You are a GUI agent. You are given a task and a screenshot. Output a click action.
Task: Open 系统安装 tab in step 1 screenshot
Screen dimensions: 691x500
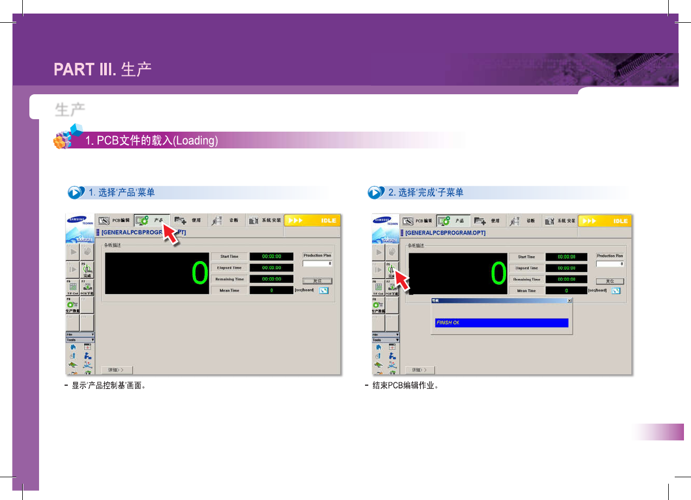(264, 220)
